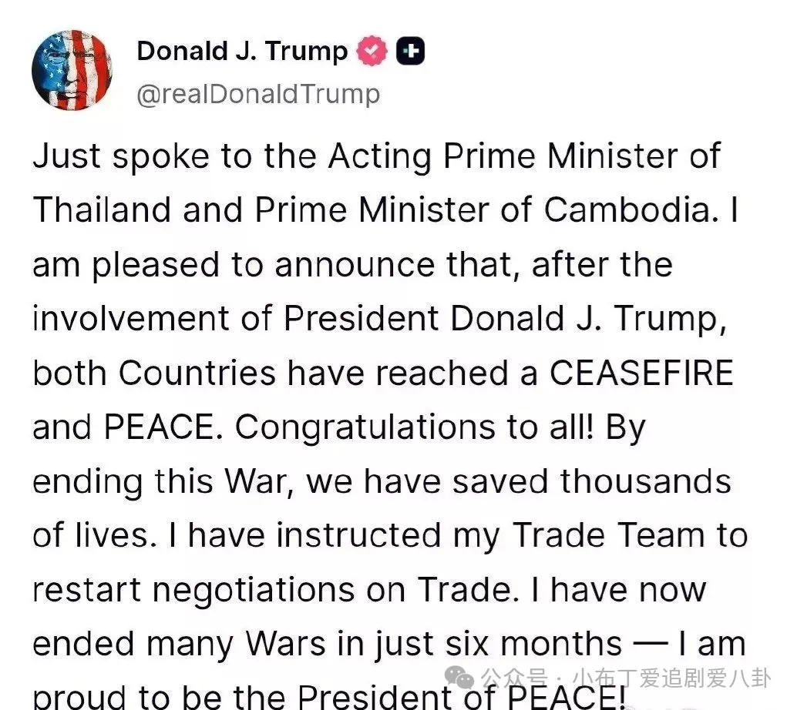Open the @realDonaldTrump handle link

click(258, 94)
